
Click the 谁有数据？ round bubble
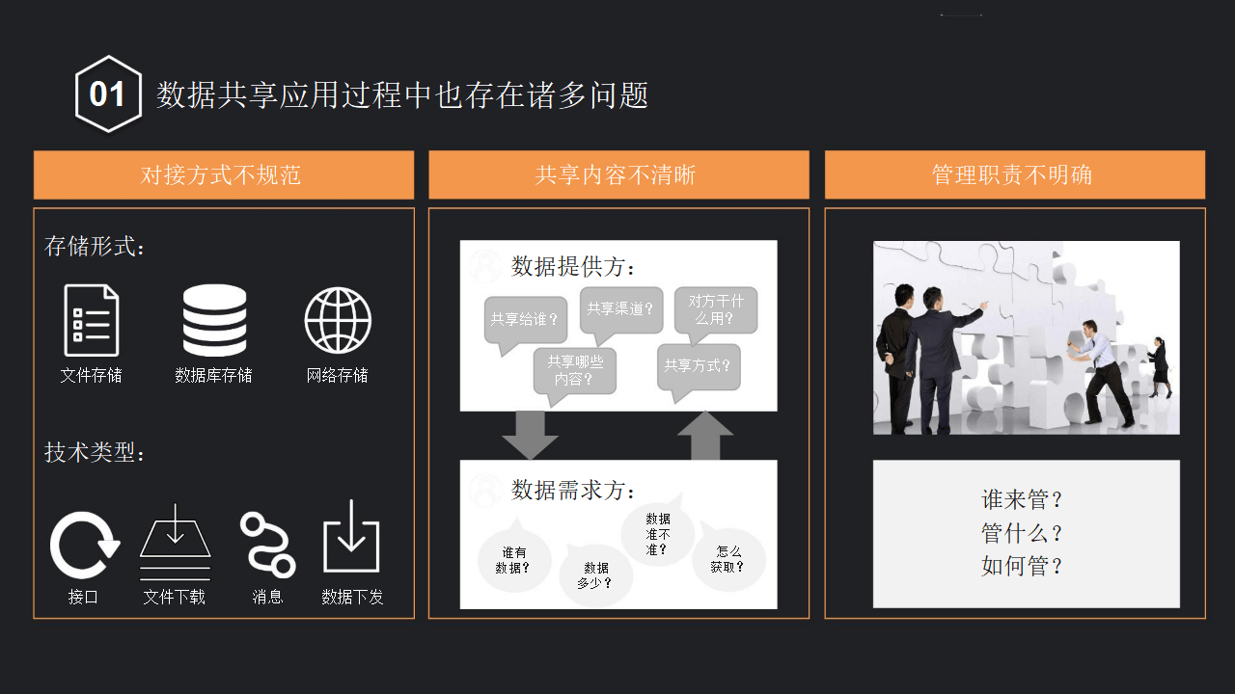[515, 558]
